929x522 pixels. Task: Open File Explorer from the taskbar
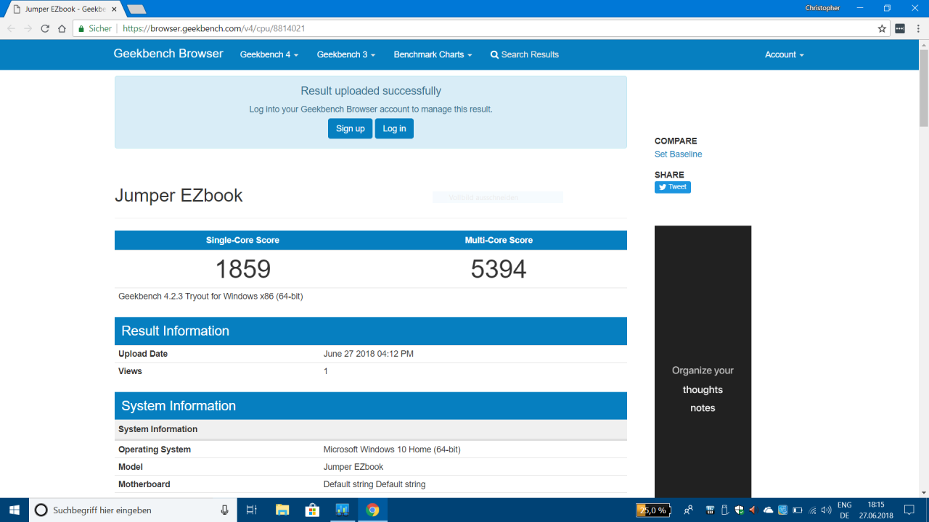pos(282,510)
